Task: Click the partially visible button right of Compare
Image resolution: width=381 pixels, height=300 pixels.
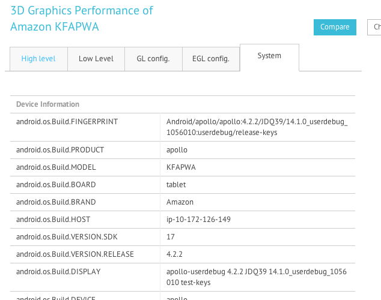Action: pyautogui.click(x=374, y=27)
